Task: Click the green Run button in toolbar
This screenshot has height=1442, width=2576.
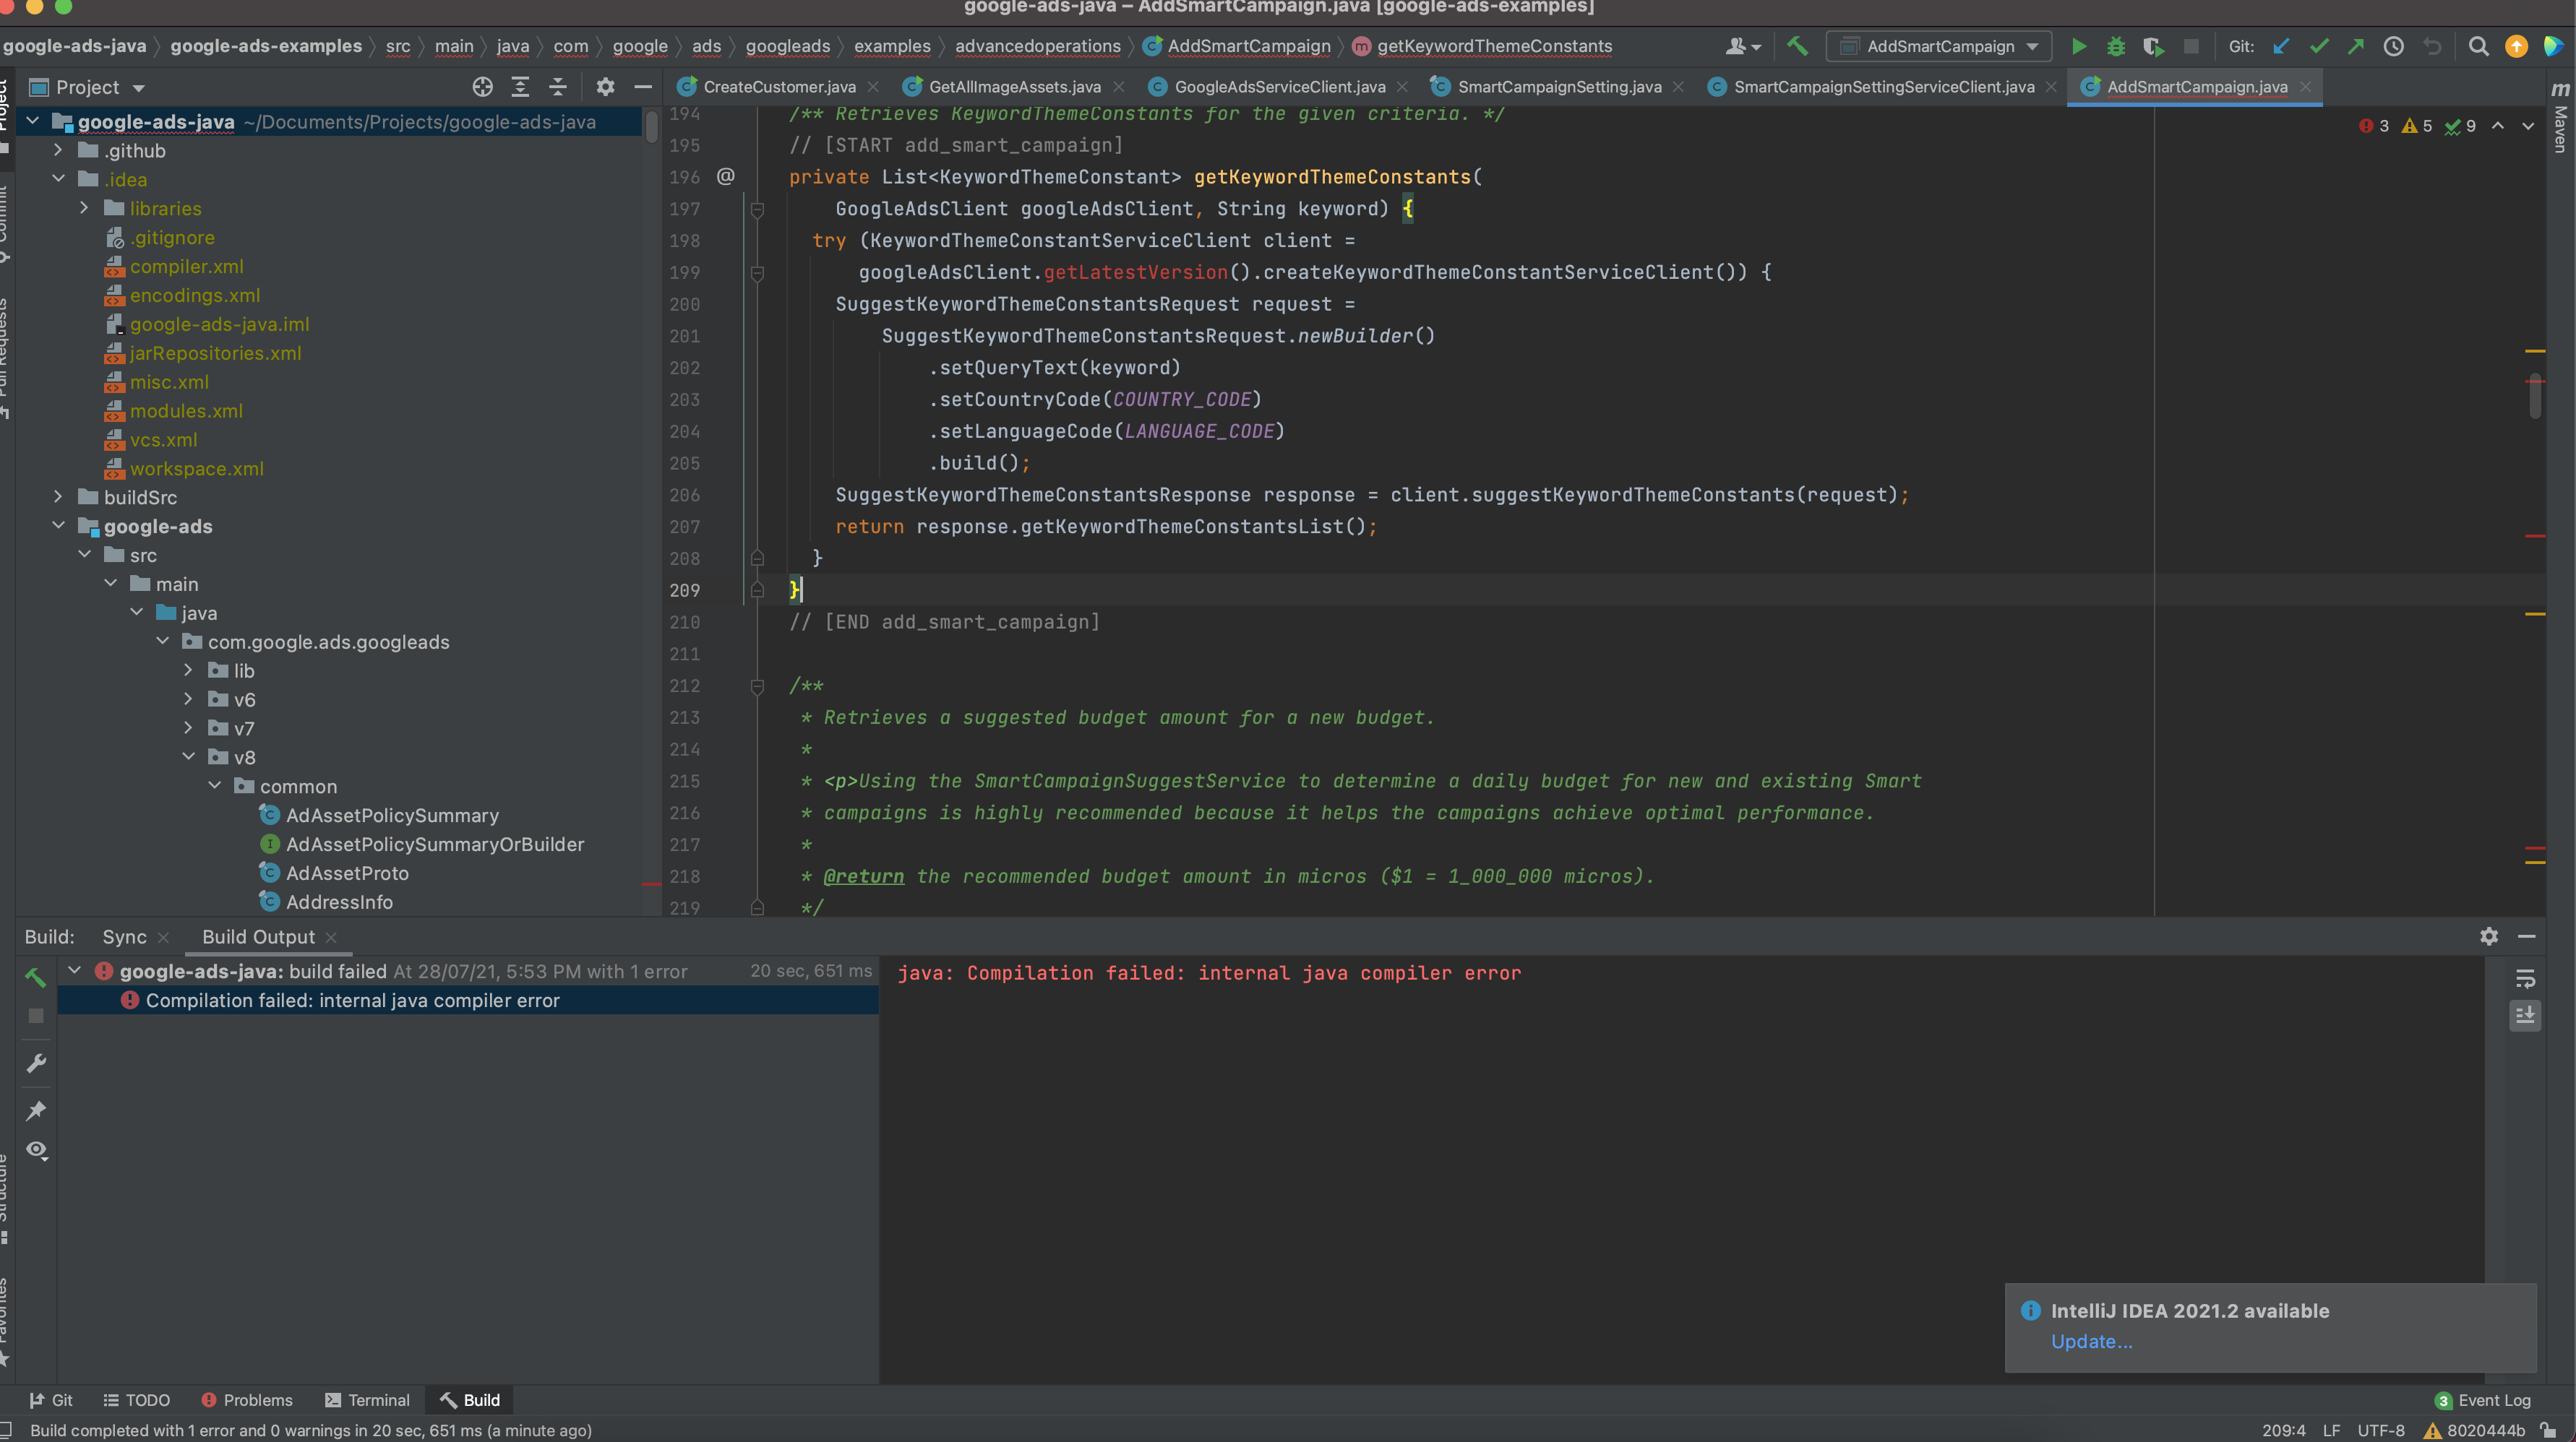Action: pos(2078,46)
